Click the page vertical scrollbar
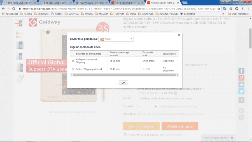Viewport: 252px width, 142px height. [250, 38]
